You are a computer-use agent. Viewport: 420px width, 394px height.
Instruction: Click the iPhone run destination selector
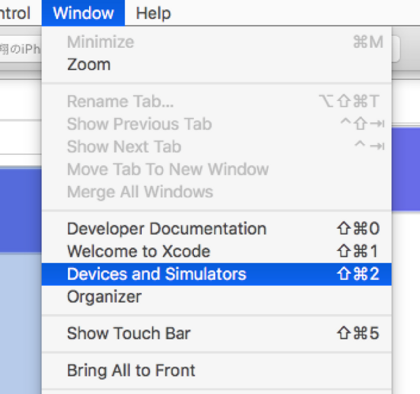coord(20,49)
